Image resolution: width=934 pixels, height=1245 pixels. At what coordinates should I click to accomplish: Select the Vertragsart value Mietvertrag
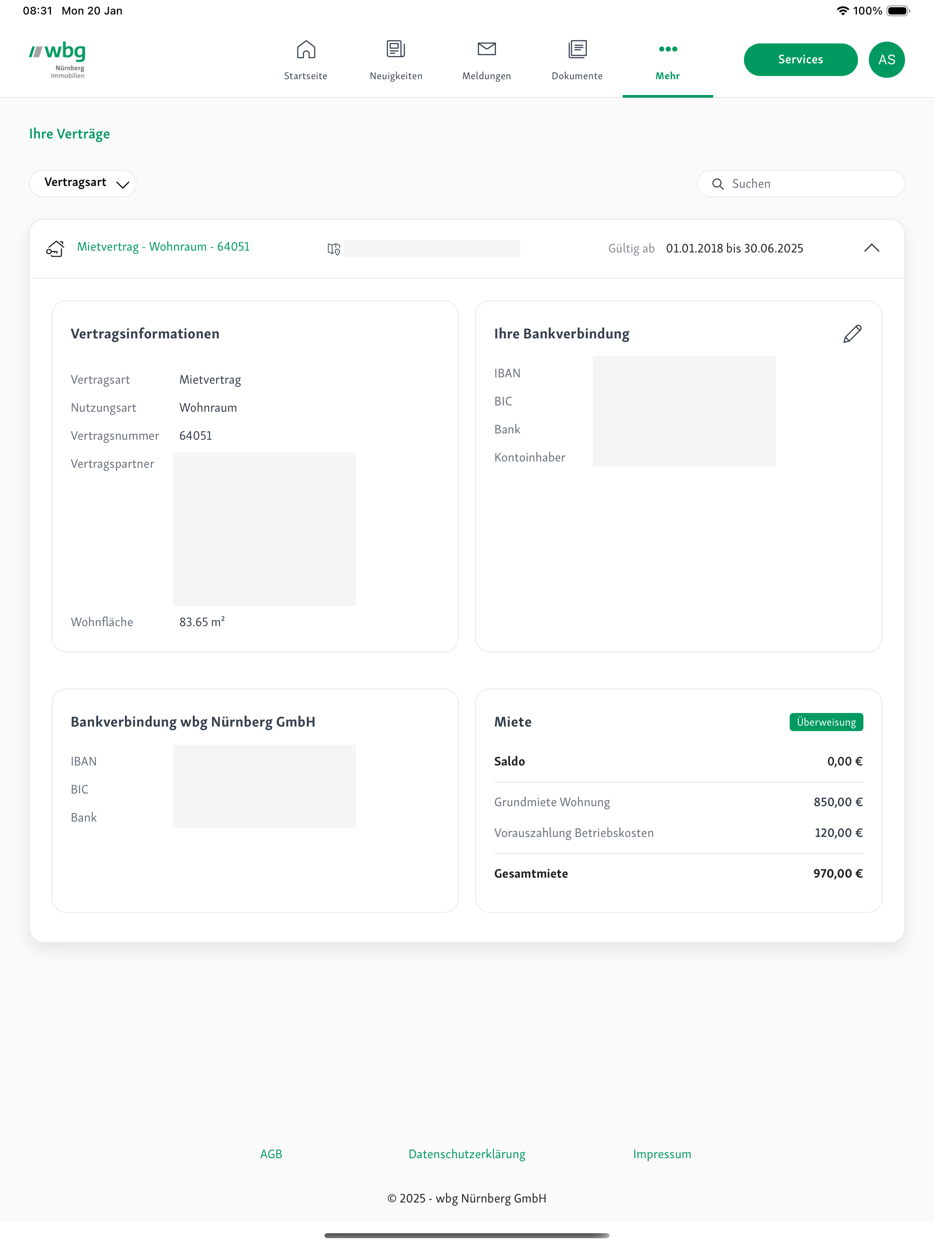[210, 380]
